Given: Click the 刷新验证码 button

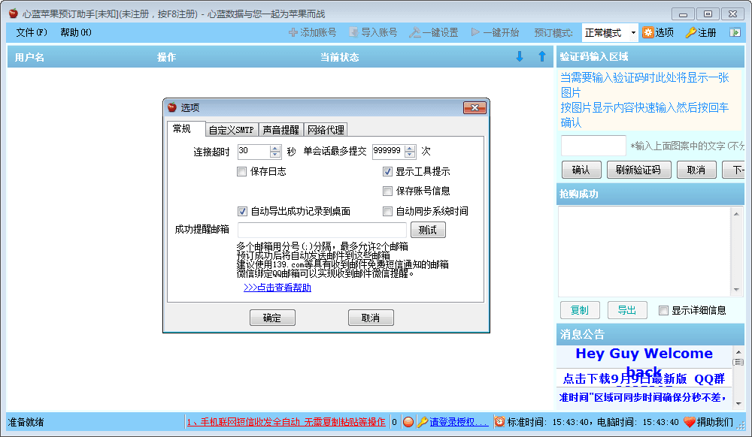Looking at the screenshot, I should [x=638, y=170].
